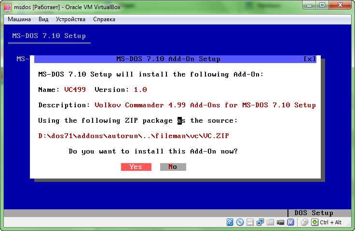
Task: Click the MS-DOS 7.10 Add-On Setup title
Action: pyautogui.click(x=168, y=59)
